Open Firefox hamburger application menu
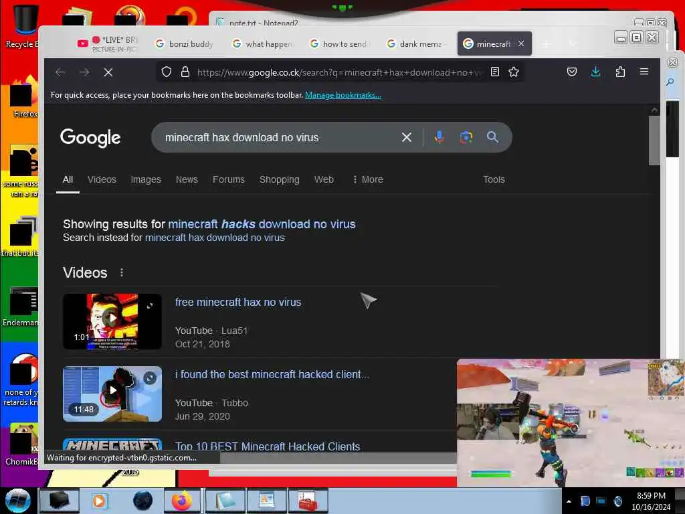The width and height of the screenshot is (685, 514). click(644, 71)
